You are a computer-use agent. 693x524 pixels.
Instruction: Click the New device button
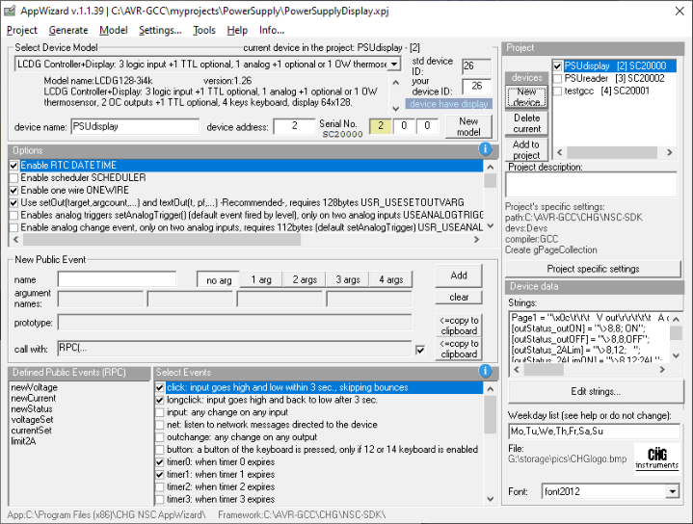[526, 96]
